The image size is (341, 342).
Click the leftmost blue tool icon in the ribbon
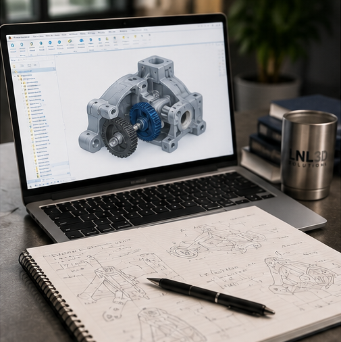coord(13,45)
